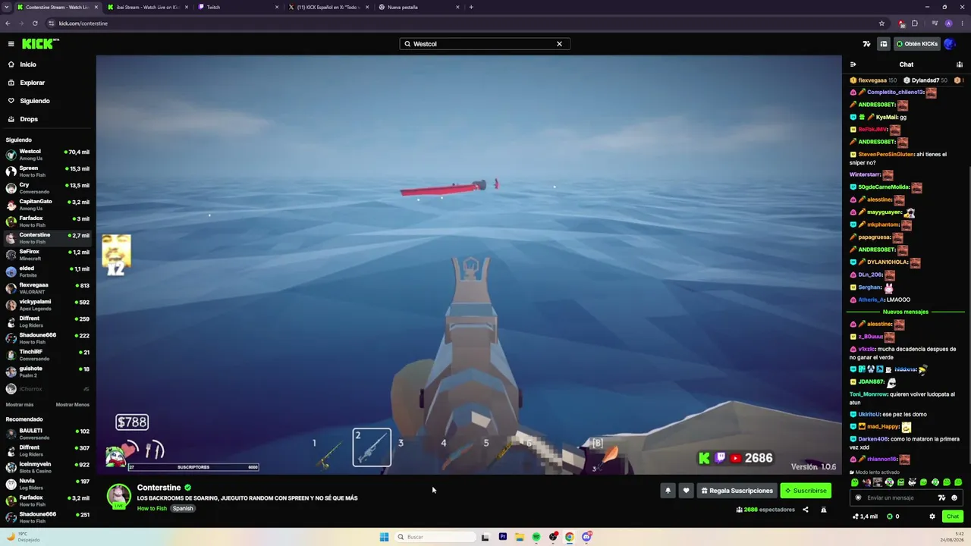Open Spreen channel in followed list
971x546 pixels.
(x=48, y=171)
